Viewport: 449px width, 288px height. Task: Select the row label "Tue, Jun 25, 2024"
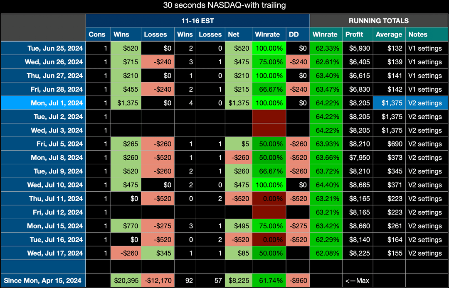(43, 48)
